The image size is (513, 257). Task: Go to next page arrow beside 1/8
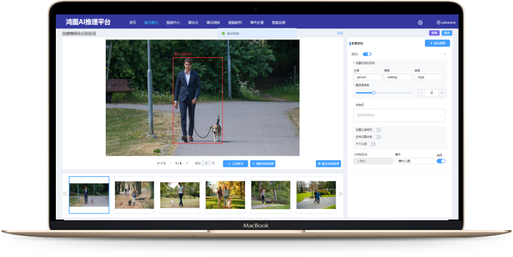point(187,163)
